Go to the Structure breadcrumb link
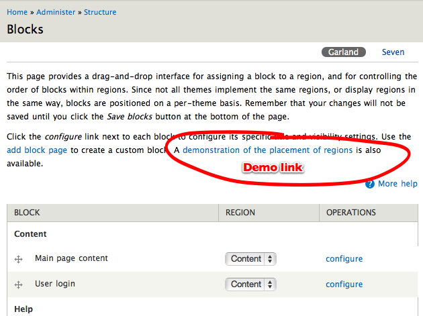 (100, 12)
